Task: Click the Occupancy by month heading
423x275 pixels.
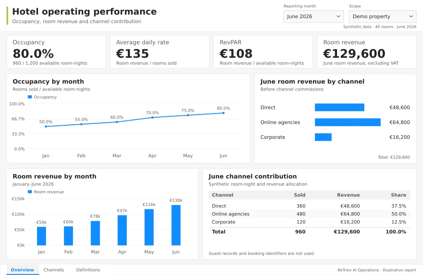Action: 48,82
